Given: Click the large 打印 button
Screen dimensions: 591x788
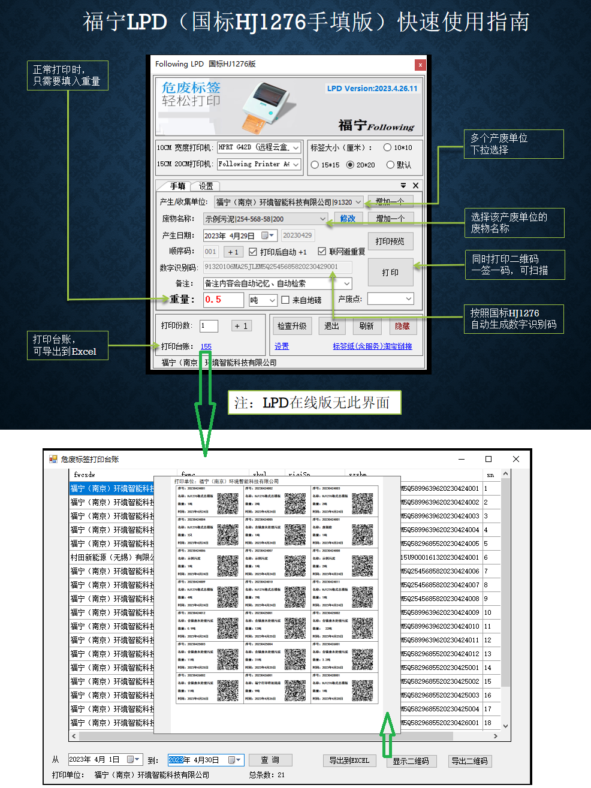Looking at the screenshot, I should click(x=390, y=273).
